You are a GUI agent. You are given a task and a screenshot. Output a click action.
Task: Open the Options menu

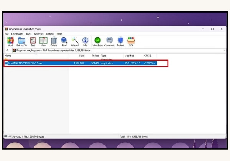(x=50, y=34)
